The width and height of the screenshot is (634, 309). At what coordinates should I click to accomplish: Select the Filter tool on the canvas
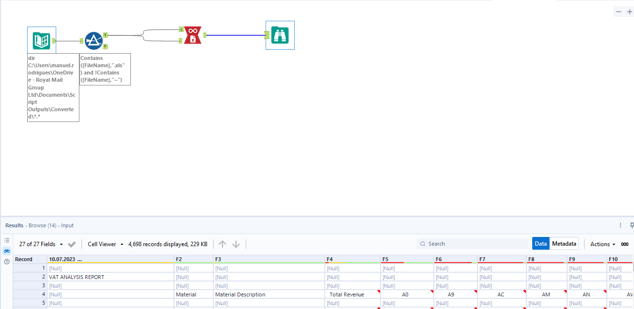[94, 40]
